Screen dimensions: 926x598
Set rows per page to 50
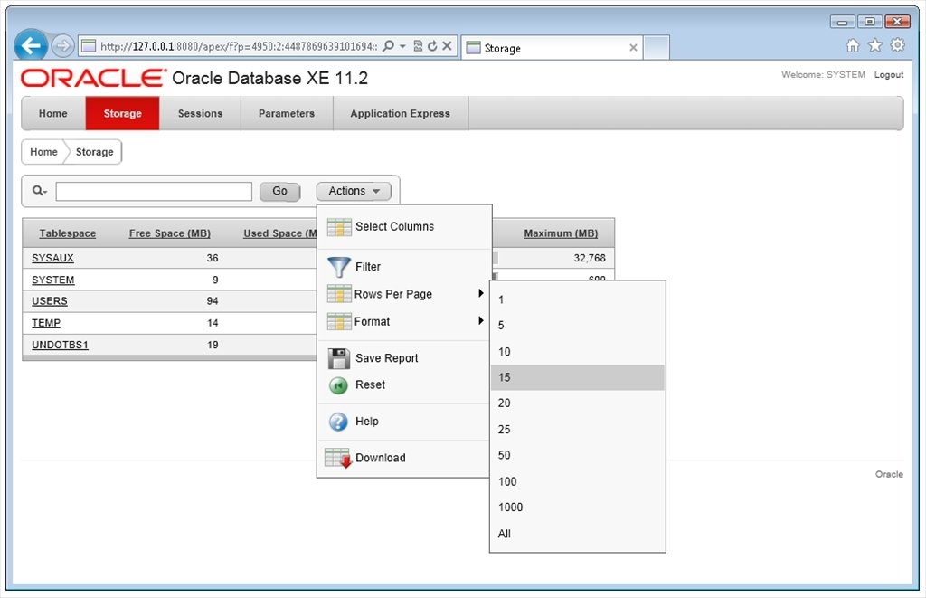click(x=578, y=455)
